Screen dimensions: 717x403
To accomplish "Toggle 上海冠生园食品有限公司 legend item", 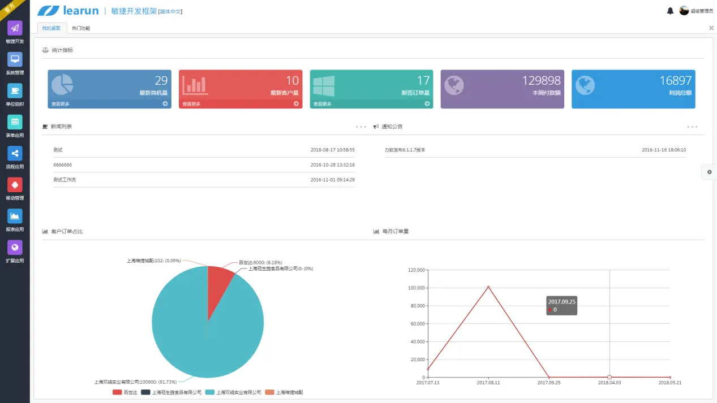I will tap(171, 392).
